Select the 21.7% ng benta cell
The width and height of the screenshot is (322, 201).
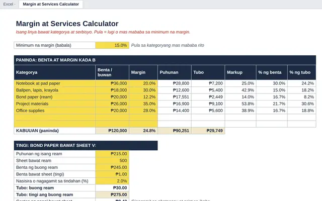[x=272, y=104]
